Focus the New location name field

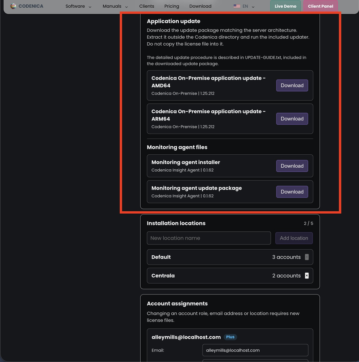pyautogui.click(x=209, y=238)
